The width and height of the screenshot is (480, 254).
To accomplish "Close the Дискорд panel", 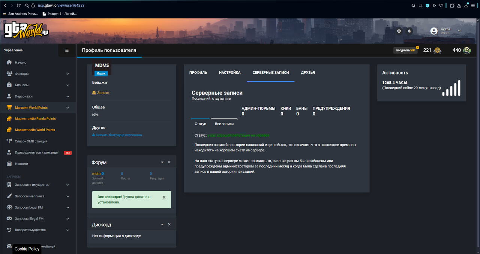I will pos(169,224).
